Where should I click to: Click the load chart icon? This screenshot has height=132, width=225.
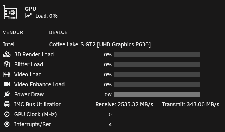click(x=28, y=16)
